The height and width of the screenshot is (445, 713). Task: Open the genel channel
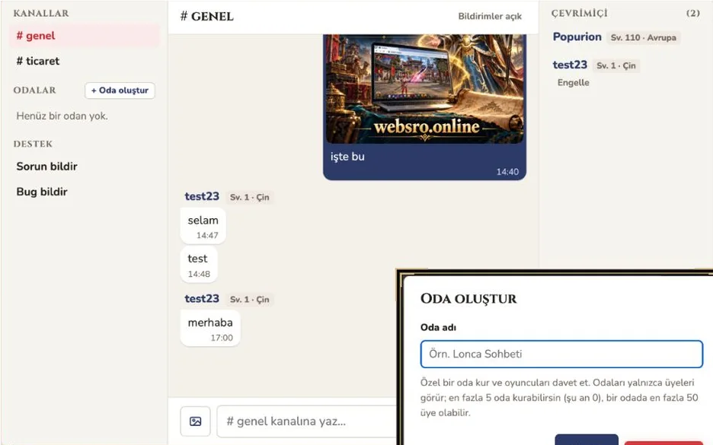[85, 36]
